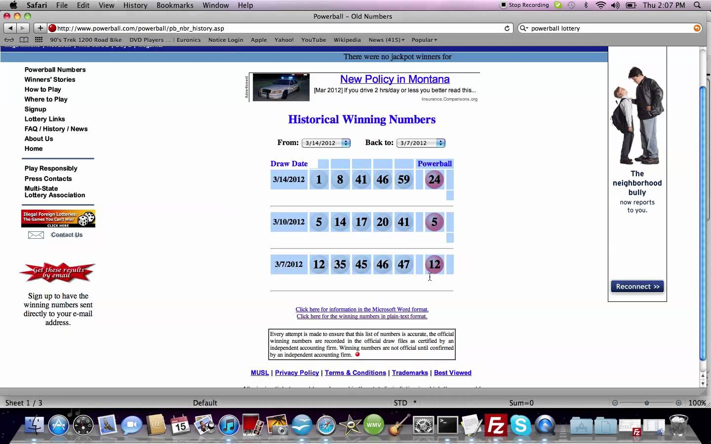Open Time Machine status menu

571,5
